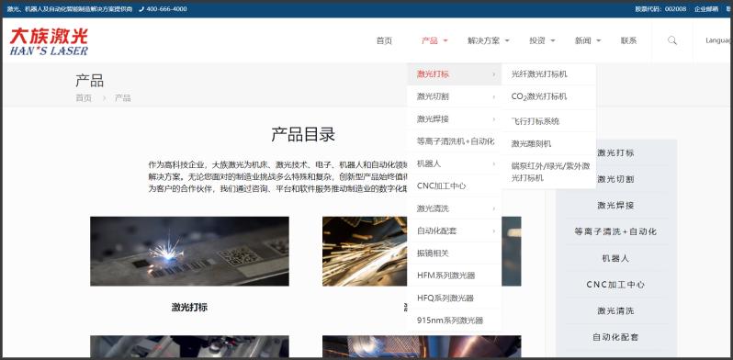Viewport: 733px width, 360px height.
Task: Click the Han's Laser logo
Action: (x=49, y=41)
